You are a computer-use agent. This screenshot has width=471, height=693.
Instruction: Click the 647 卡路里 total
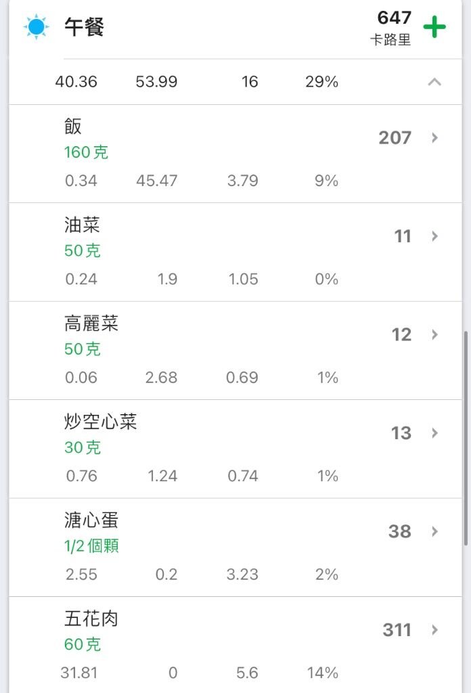[391, 28]
